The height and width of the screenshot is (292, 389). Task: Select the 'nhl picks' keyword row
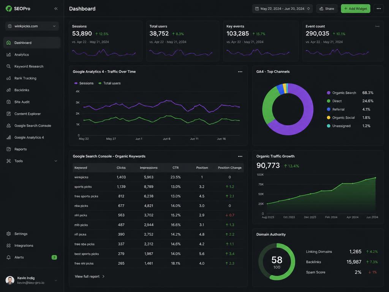[x=158, y=215]
